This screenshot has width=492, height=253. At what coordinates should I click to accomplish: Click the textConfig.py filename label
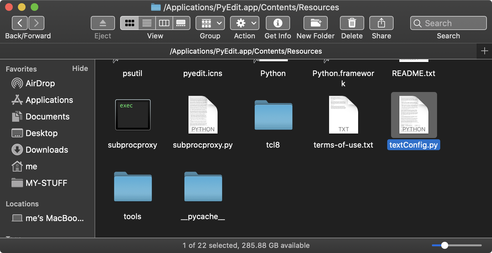click(x=414, y=145)
